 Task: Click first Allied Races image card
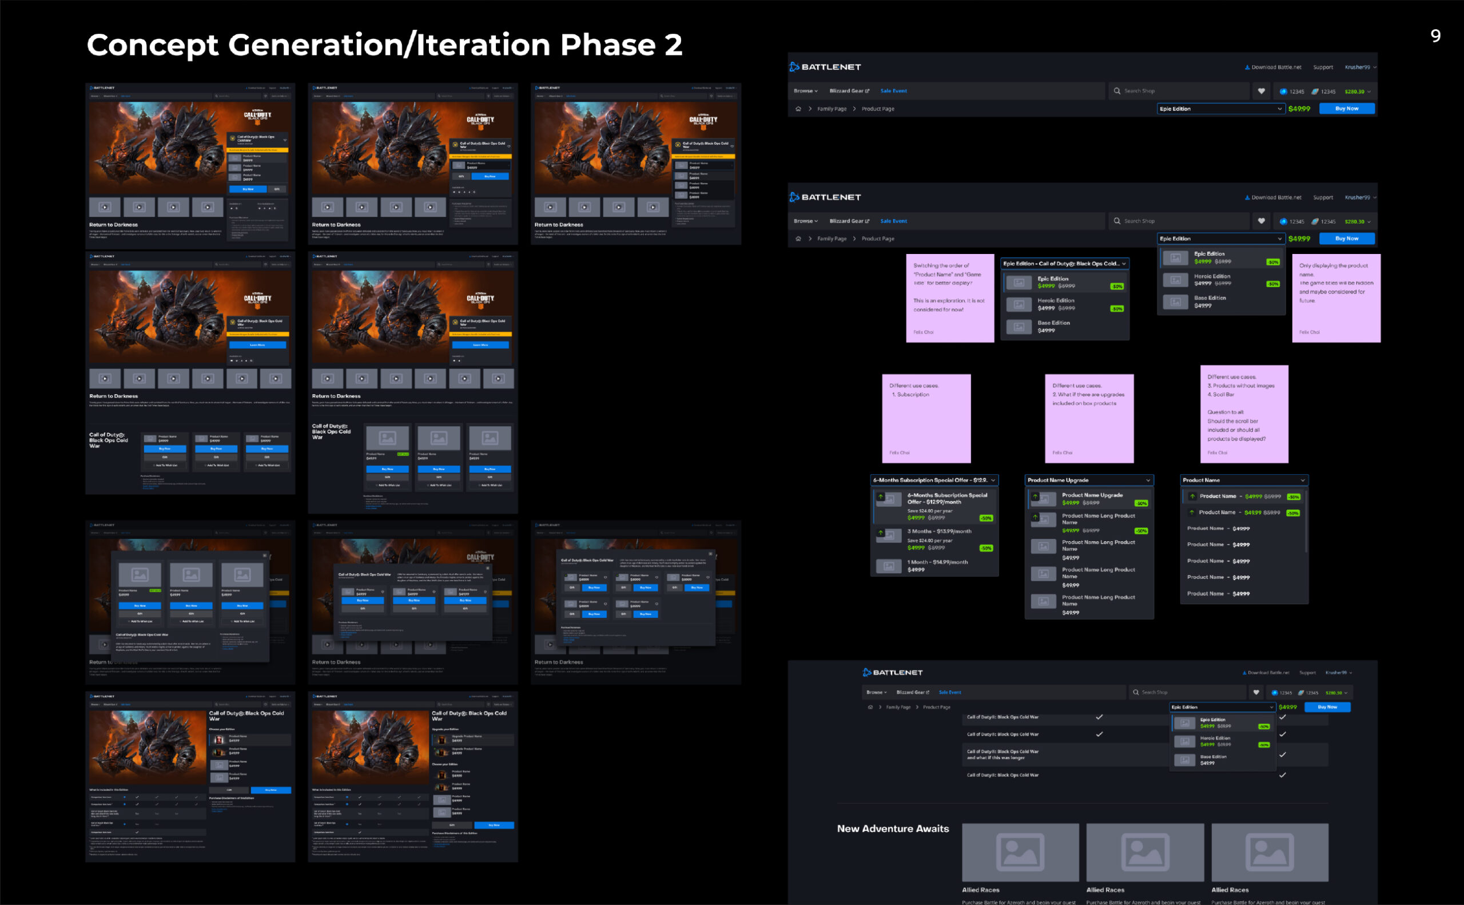tap(1020, 852)
